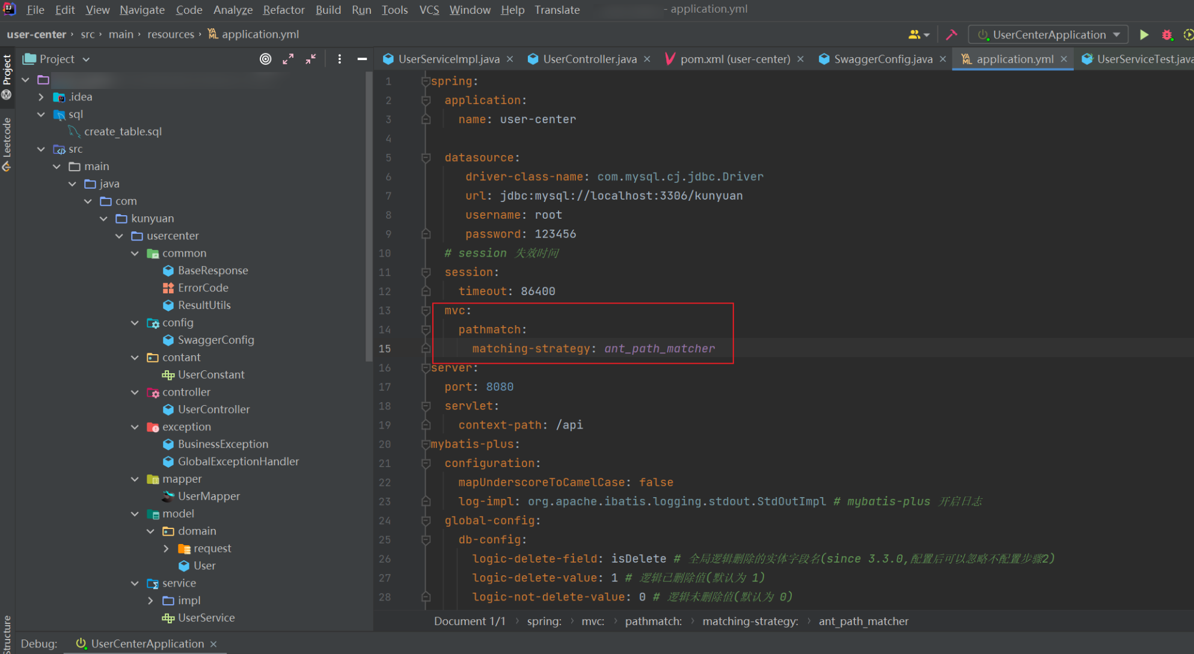
Task: Open UserCenterApplication run configuration dropdown
Action: 1049,35
